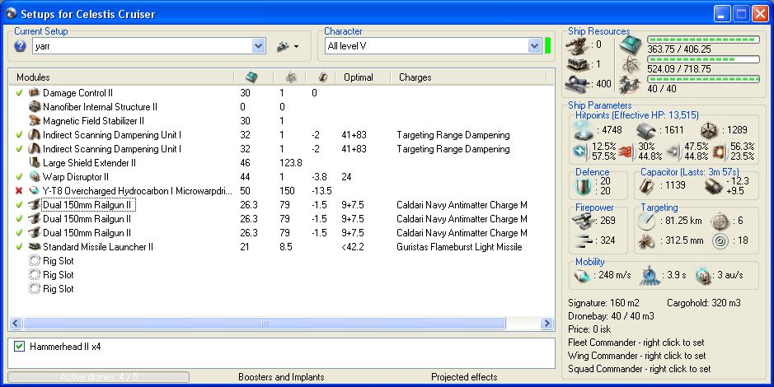Open the Boosters and Implants tab

coord(281,377)
